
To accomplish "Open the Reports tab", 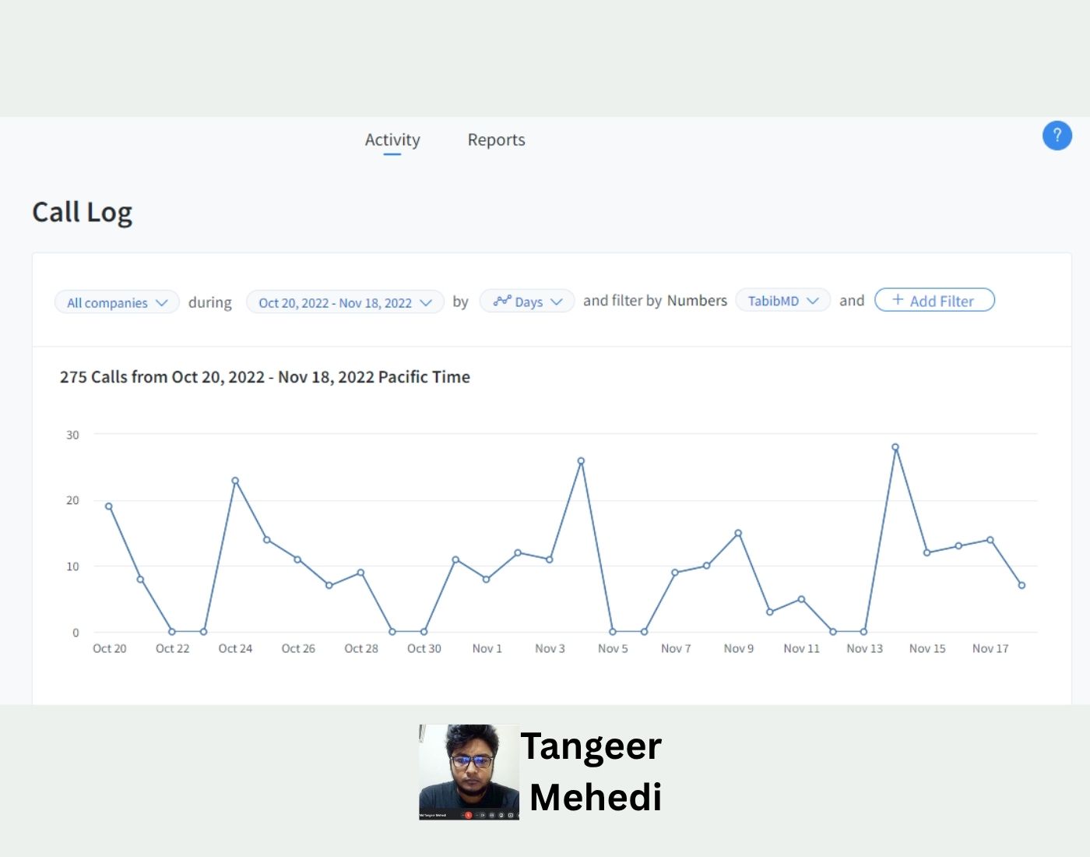I will 496,140.
